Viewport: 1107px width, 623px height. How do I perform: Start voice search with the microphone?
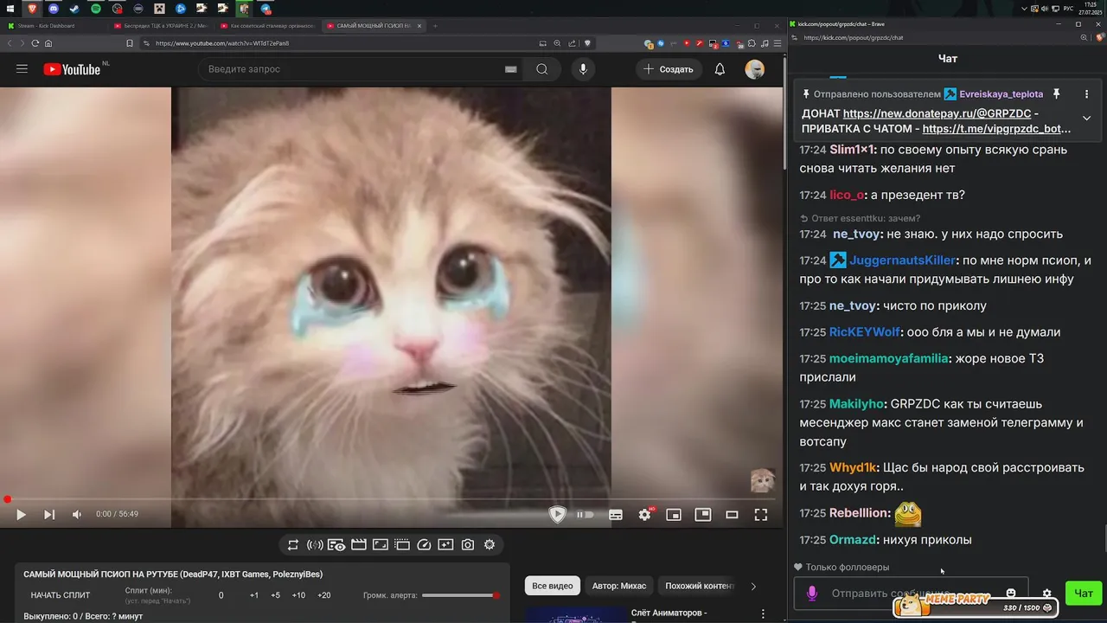pyautogui.click(x=583, y=69)
